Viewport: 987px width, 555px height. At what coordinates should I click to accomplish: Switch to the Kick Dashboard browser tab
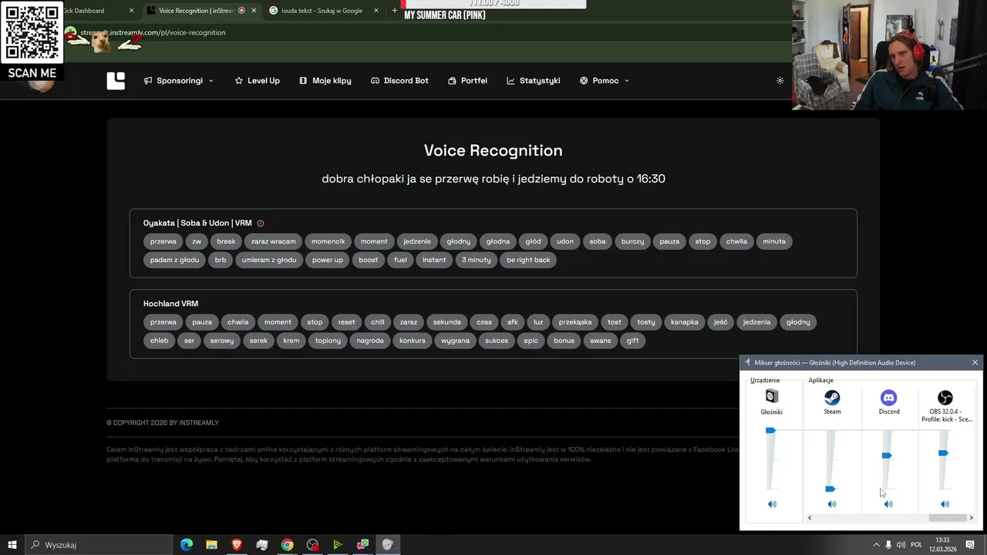96,11
